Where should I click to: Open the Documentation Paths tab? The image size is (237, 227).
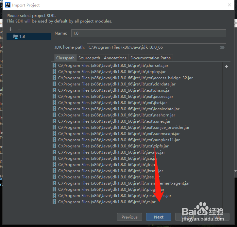(151, 58)
